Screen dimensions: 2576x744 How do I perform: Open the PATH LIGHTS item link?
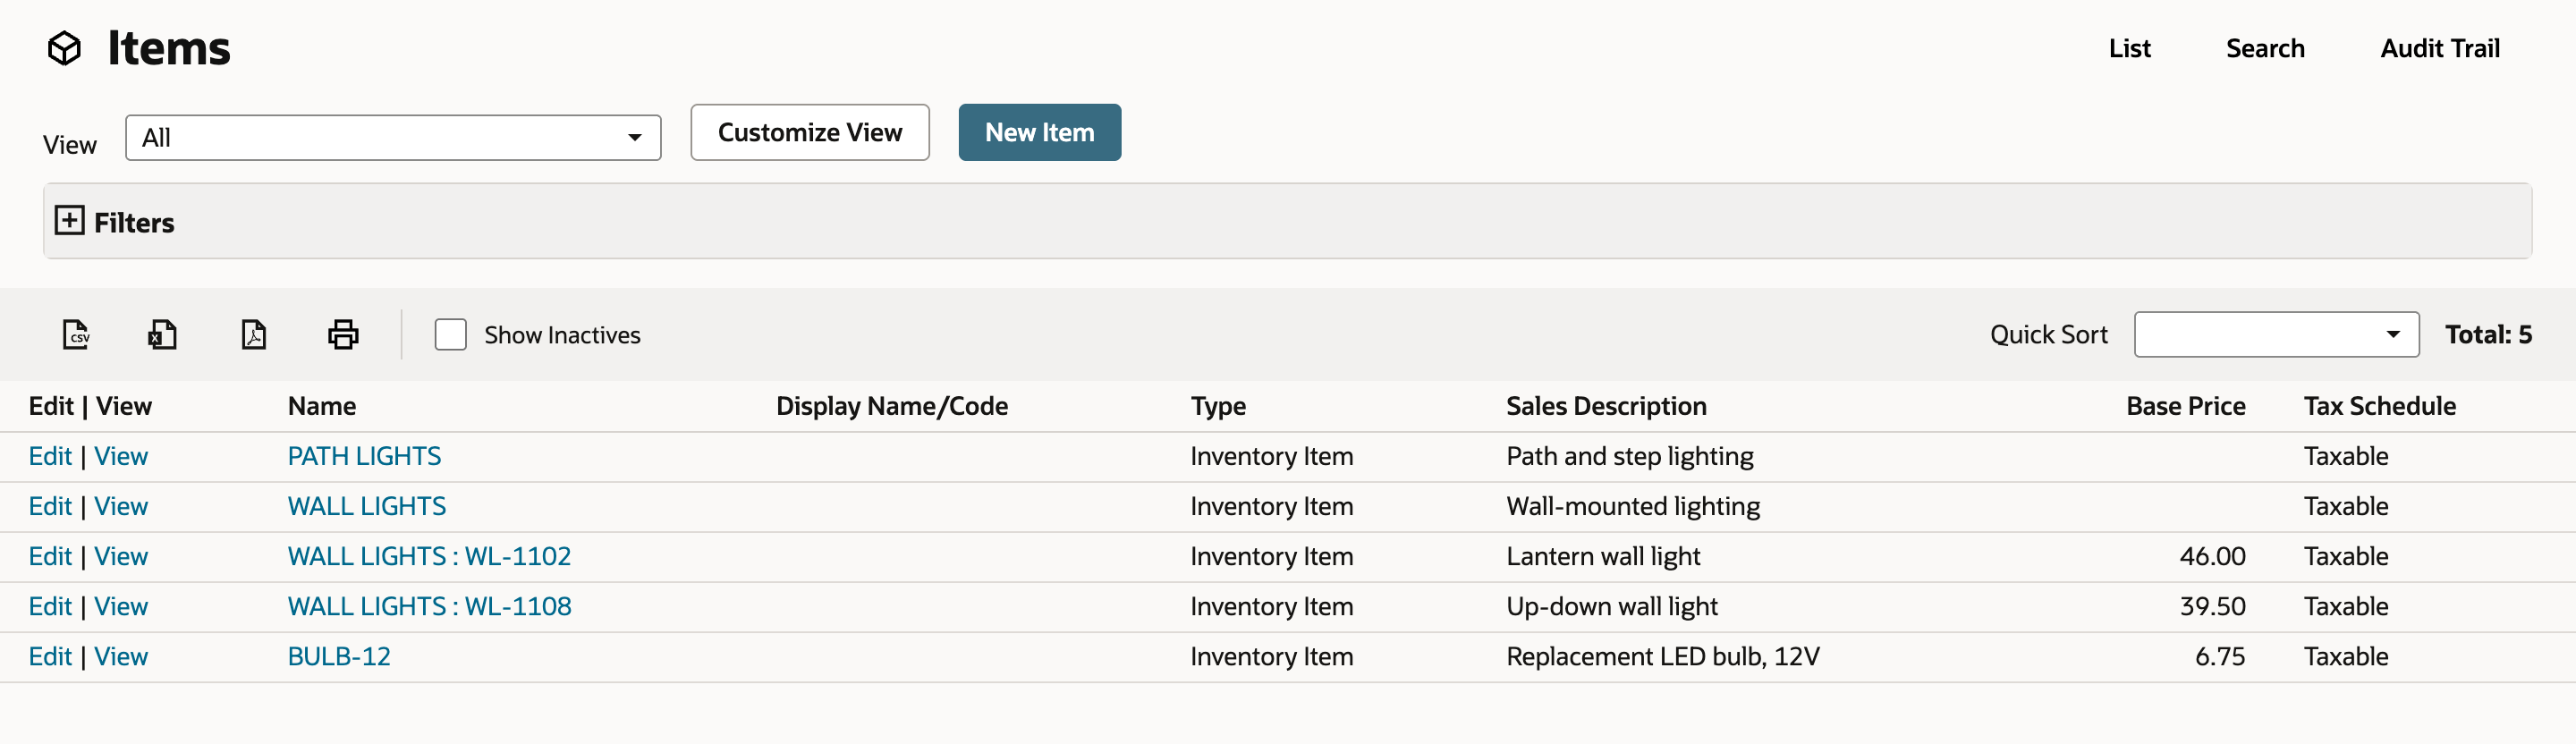[x=364, y=456]
